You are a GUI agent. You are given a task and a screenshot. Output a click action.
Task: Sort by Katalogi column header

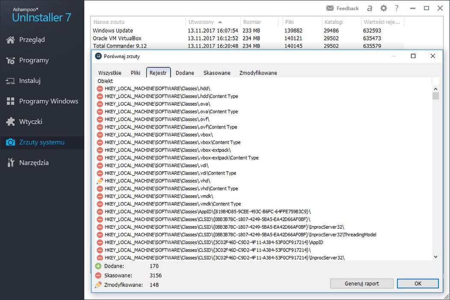pyautogui.click(x=341, y=22)
